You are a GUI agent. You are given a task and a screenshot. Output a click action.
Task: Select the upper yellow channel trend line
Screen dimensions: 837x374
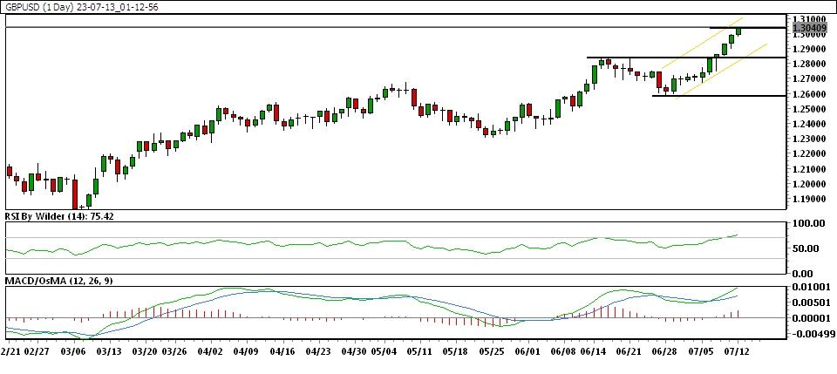click(697, 48)
